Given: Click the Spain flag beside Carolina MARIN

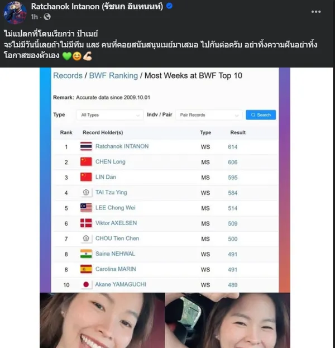Looking at the screenshot, I should coord(86,269).
